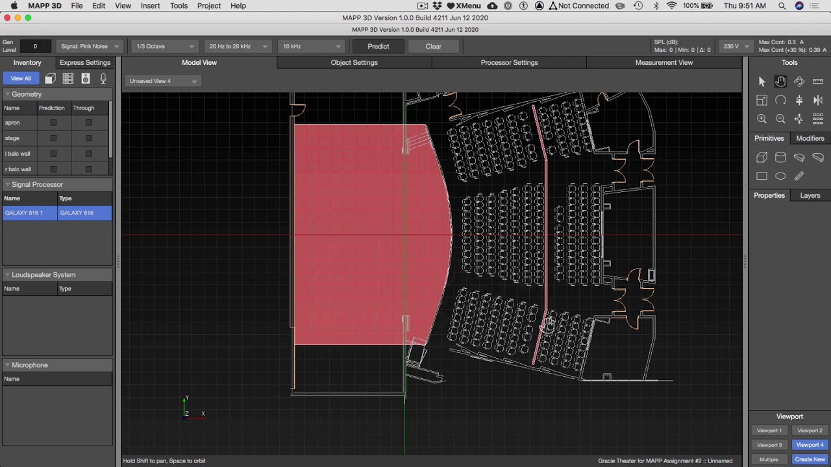831x467 pixels.
Task: Insert an ellipse primitive
Action: pos(780,176)
